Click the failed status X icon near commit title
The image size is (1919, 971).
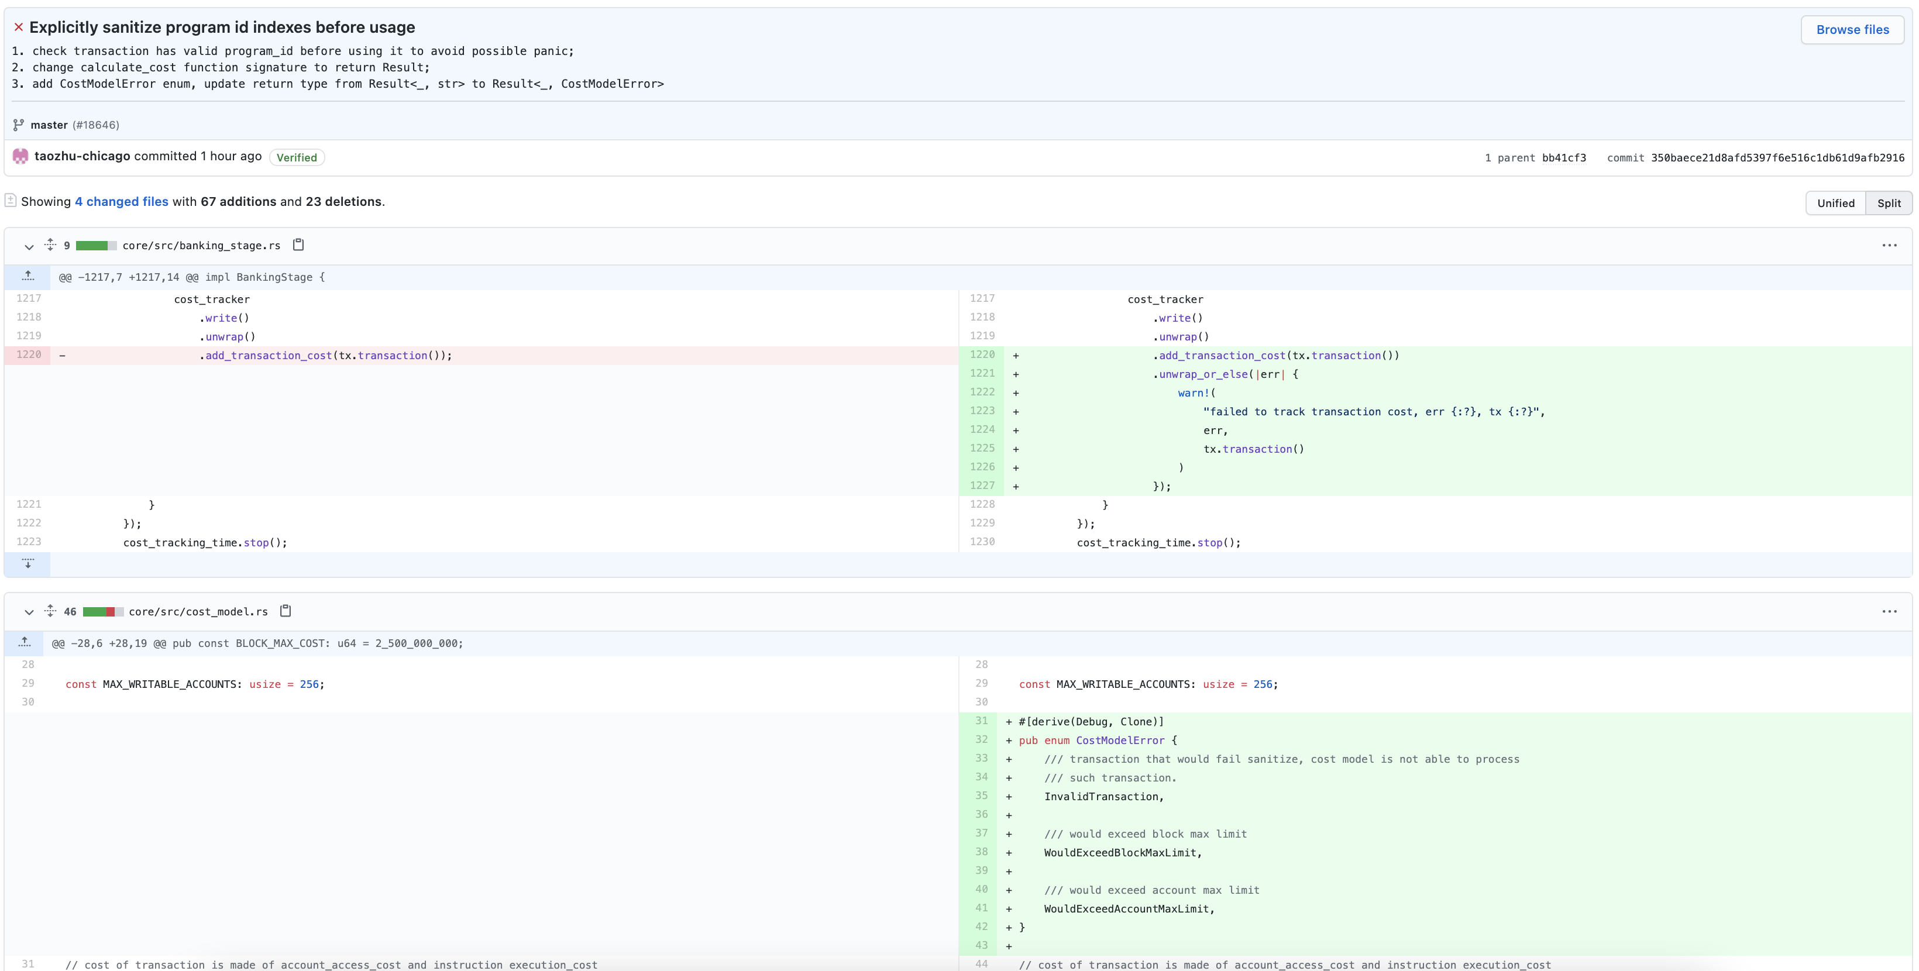click(x=19, y=27)
